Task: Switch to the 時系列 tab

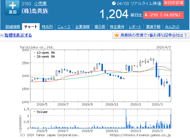Action: (47, 27)
